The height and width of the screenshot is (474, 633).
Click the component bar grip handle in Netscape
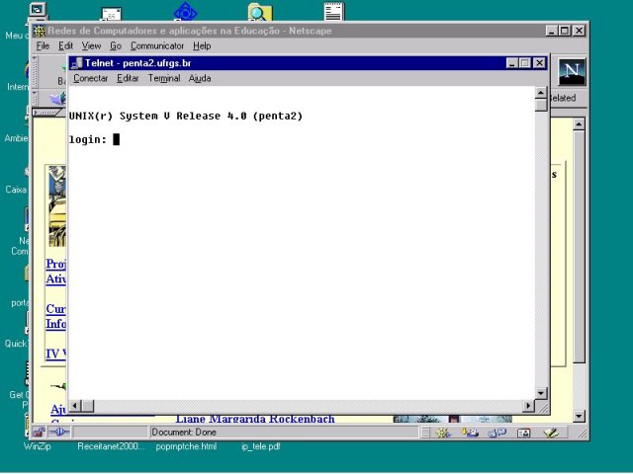[425, 433]
